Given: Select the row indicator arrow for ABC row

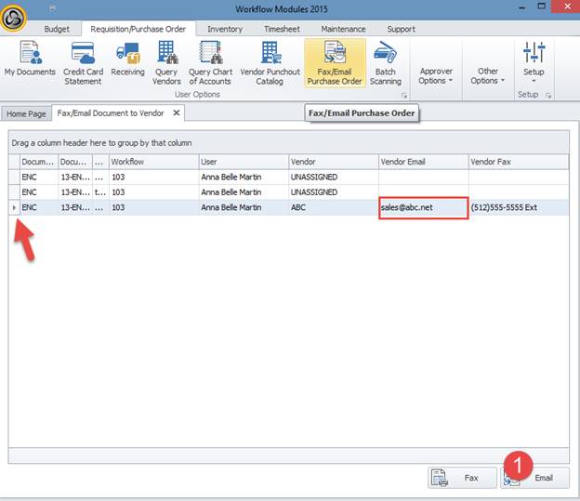Looking at the screenshot, I should (x=13, y=207).
